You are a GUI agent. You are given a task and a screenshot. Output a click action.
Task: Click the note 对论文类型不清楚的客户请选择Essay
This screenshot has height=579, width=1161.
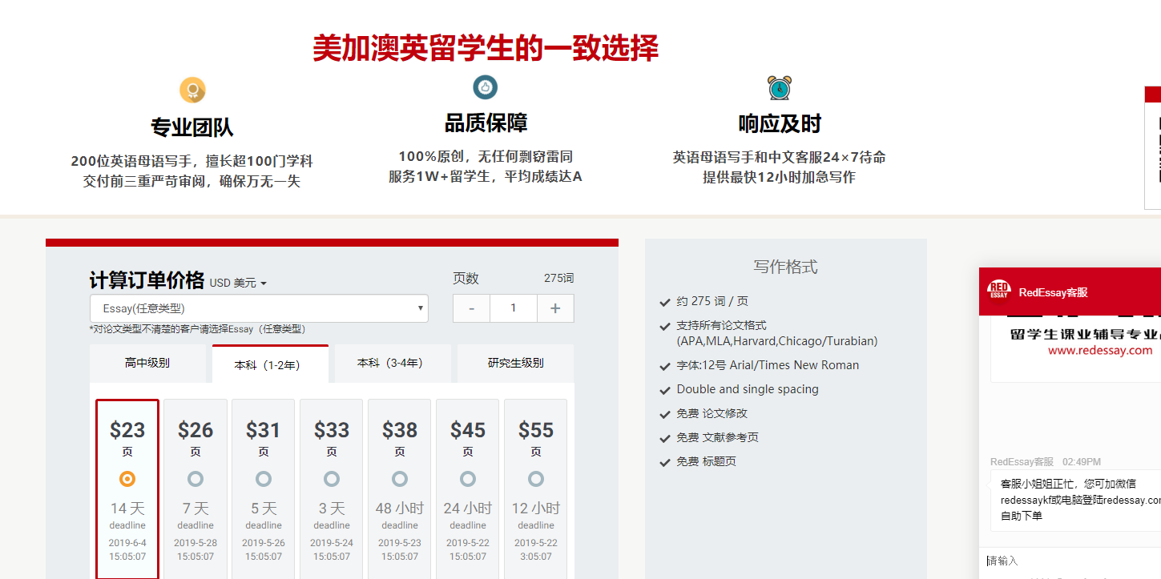pos(197,329)
